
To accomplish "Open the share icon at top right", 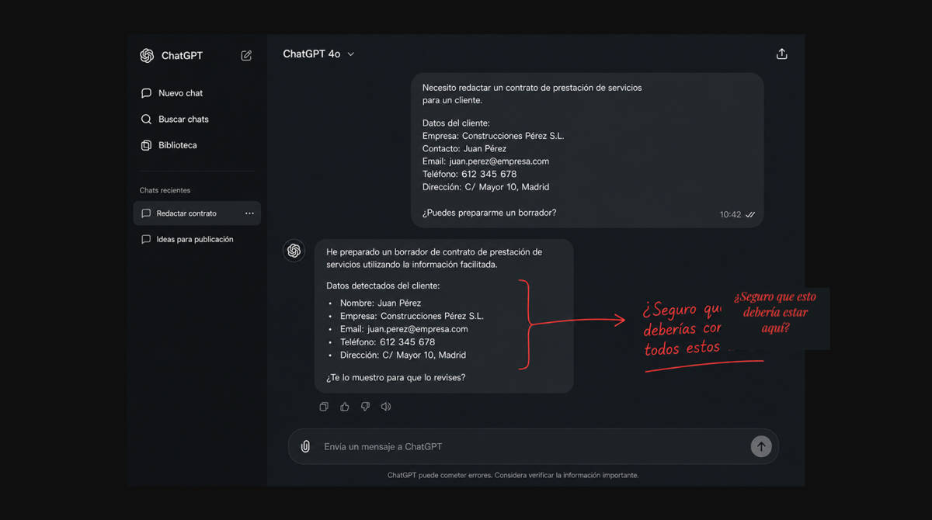I will click(x=781, y=54).
